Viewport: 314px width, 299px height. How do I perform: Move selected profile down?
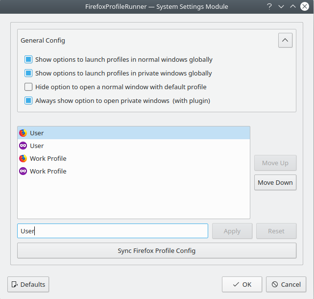tap(275, 182)
